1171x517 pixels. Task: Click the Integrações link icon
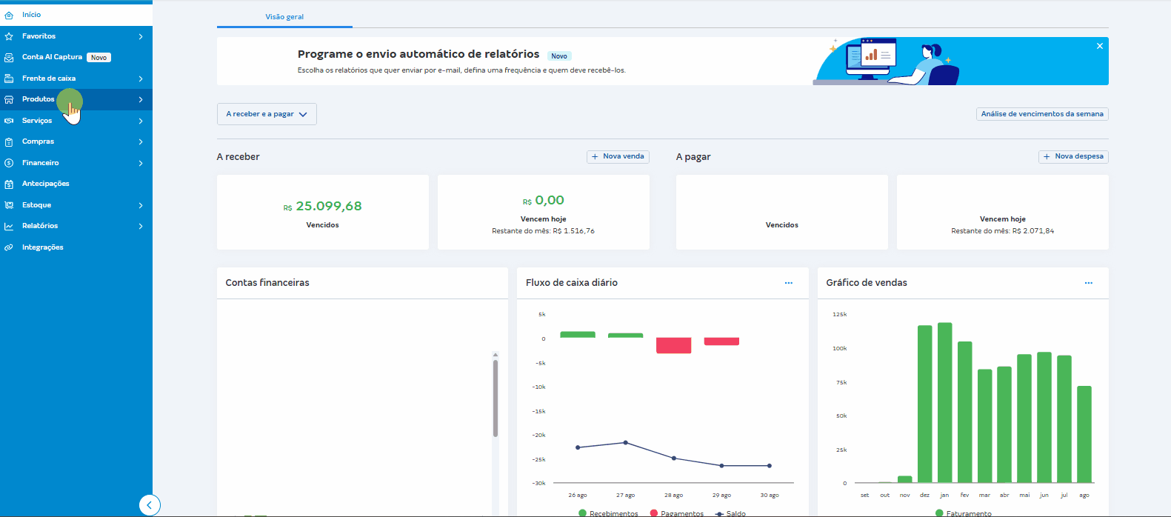coord(9,247)
